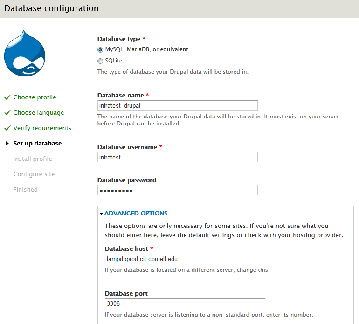
Task: Click the Verify requirements step
Action: pyautogui.click(x=42, y=128)
